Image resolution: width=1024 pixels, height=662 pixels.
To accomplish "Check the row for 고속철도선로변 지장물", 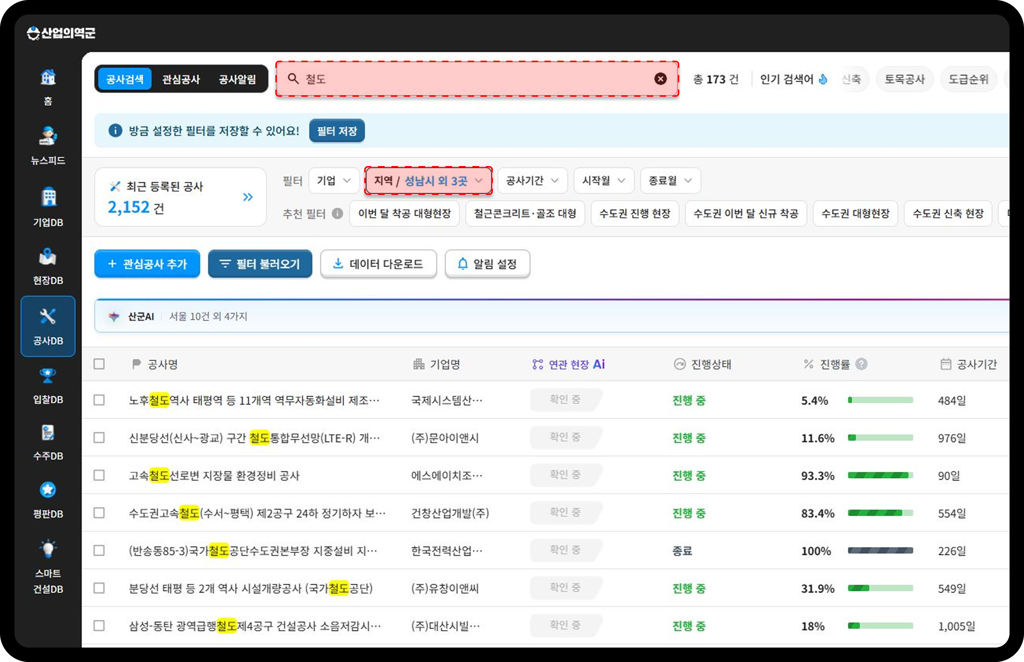I will [99, 475].
